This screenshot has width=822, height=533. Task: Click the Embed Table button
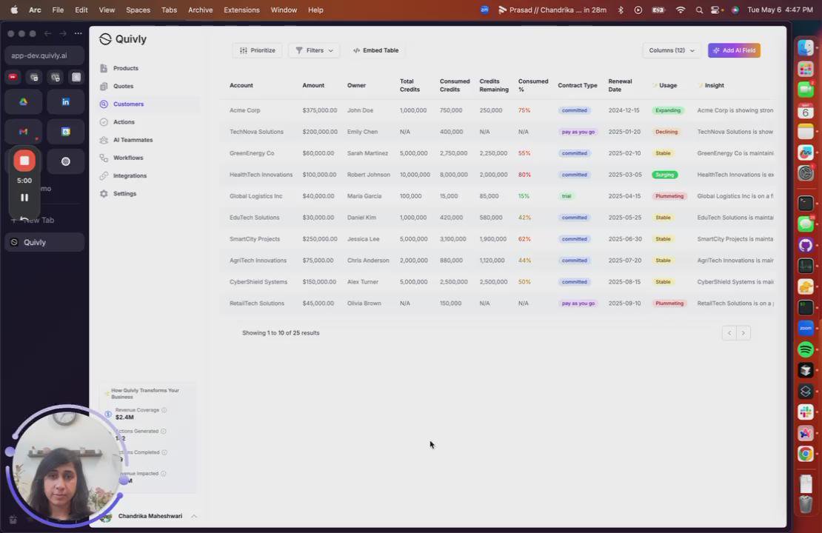[x=376, y=50]
